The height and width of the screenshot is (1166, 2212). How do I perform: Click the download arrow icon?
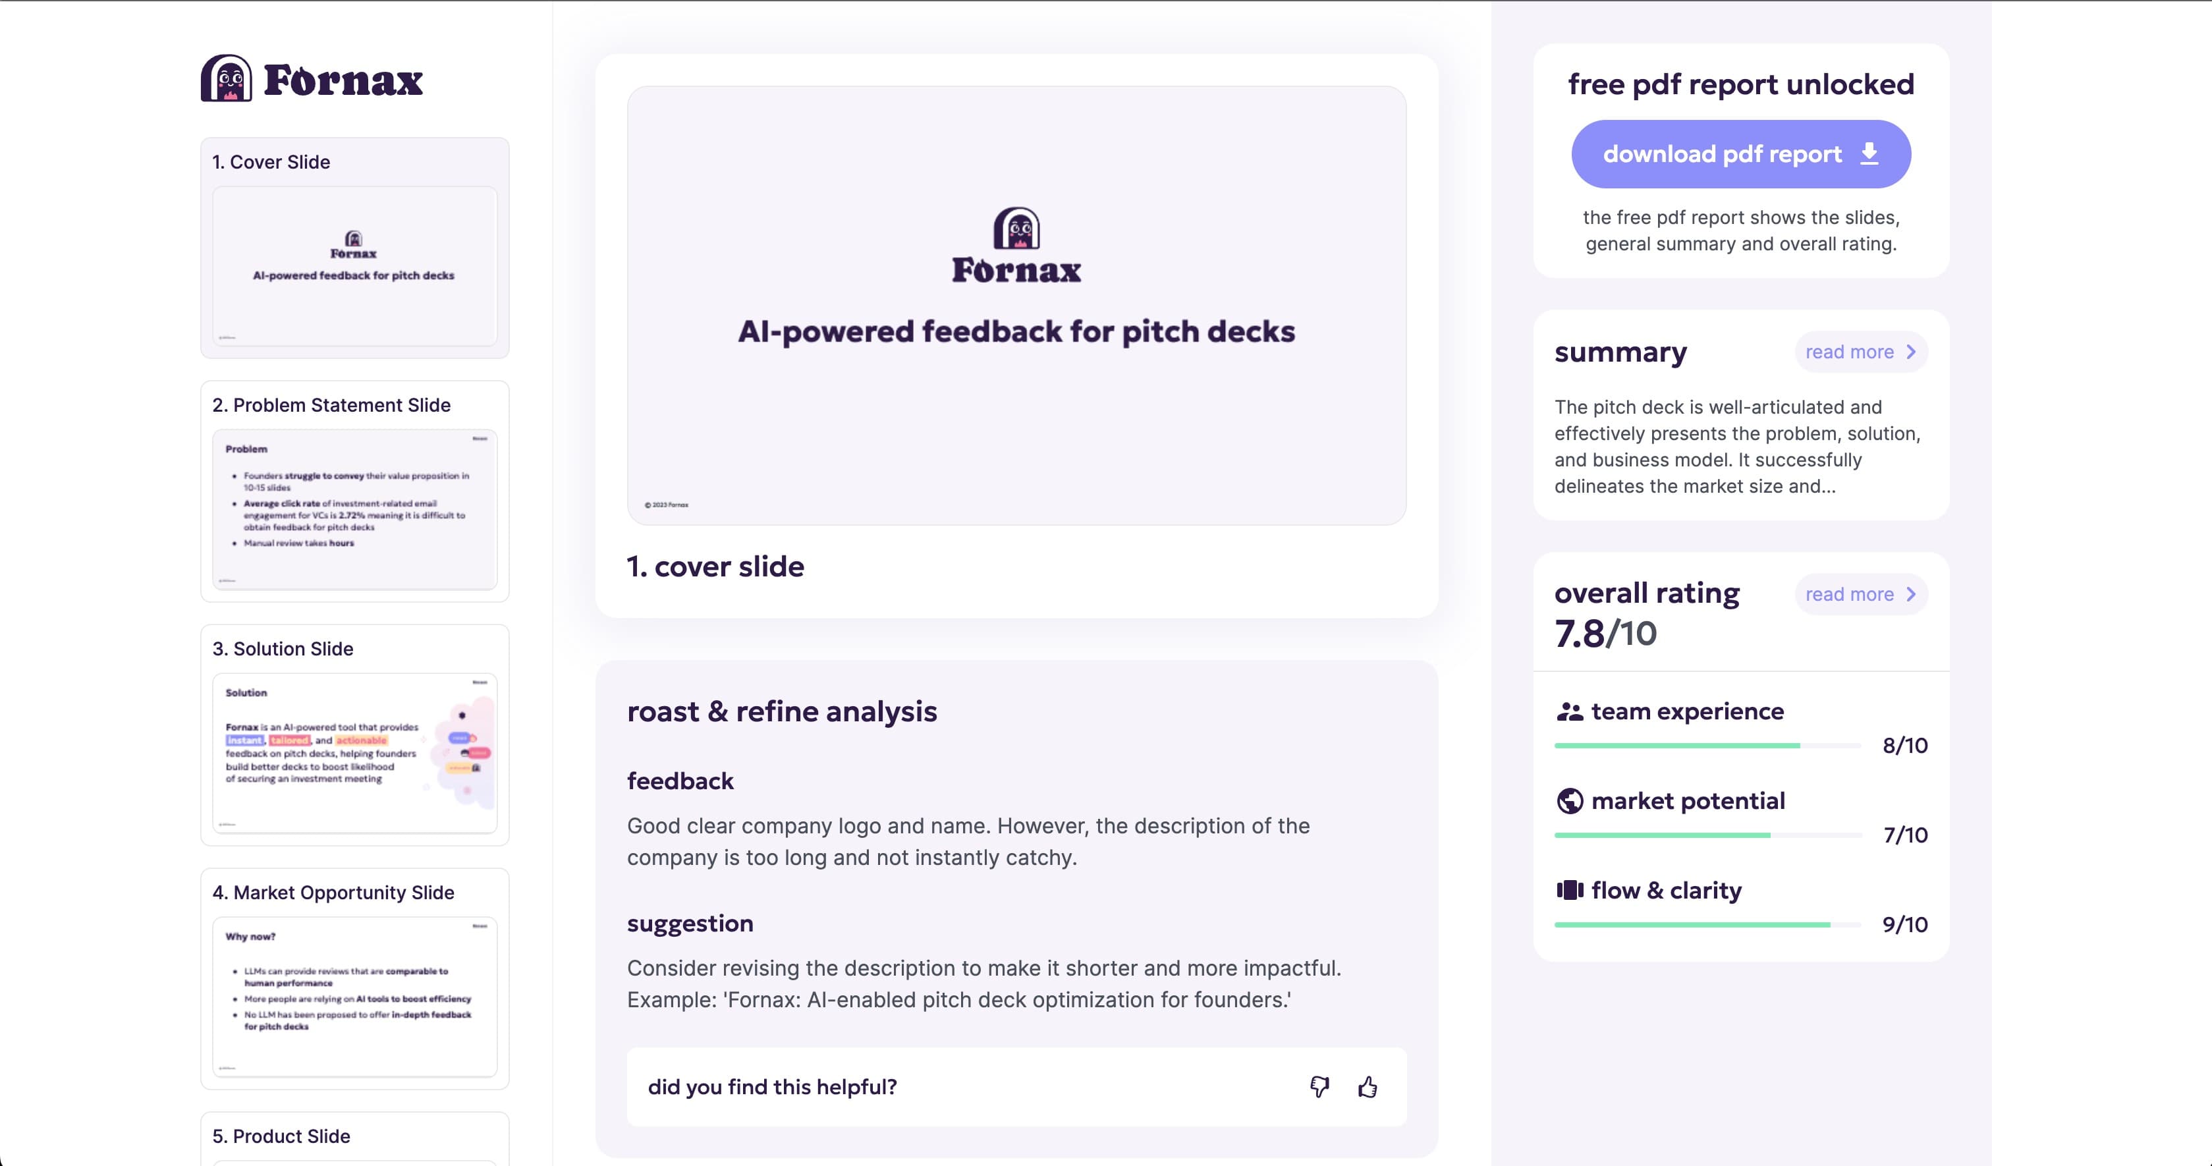1869,153
